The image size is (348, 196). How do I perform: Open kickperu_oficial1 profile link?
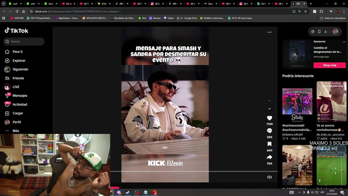pos(293,134)
